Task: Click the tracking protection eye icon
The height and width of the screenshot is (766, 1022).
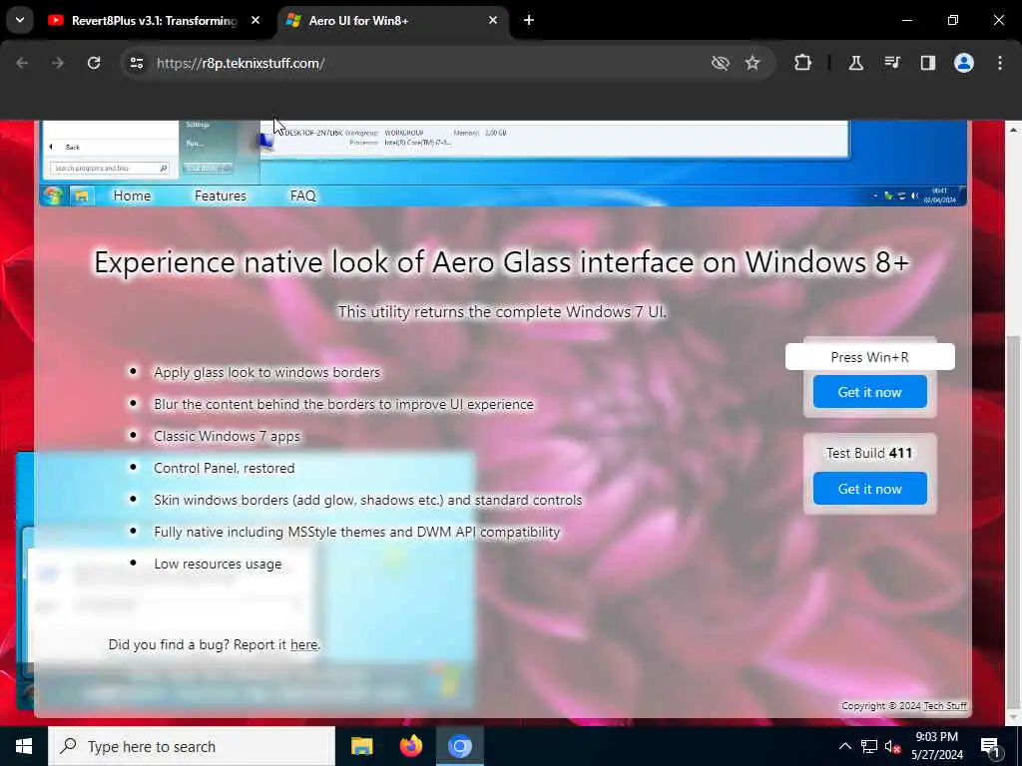Action: pos(721,63)
